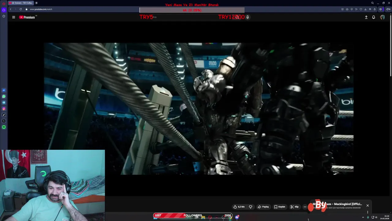Image resolution: width=392 pixels, height=221 pixels.
Task: Open downloads toolbar icon
Action: click(x=365, y=9)
